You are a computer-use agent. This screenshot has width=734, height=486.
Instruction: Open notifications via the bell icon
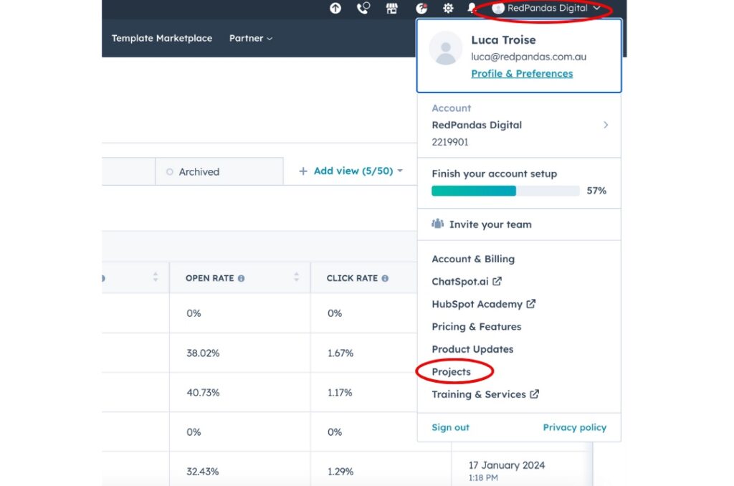pos(471,9)
